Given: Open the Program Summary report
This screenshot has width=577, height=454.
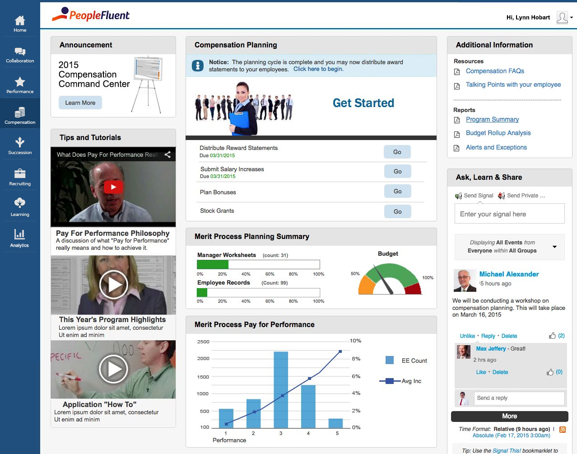Looking at the screenshot, I should (492, 120).
